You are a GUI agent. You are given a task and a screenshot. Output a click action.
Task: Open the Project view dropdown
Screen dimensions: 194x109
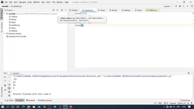[10, 10]
